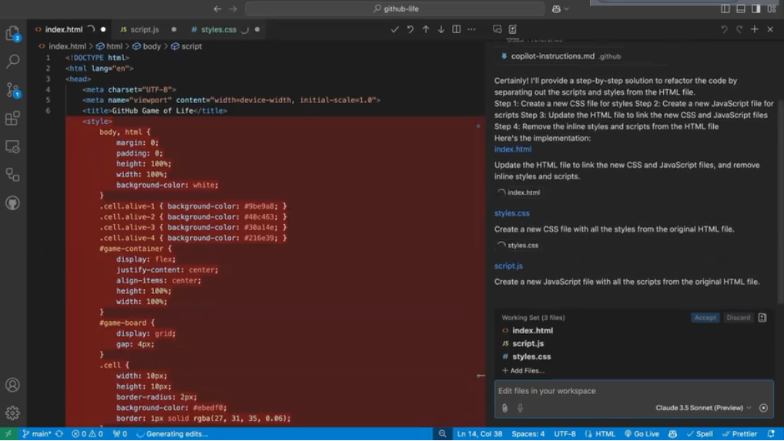Open the Source Control view
Viewport: 784px width, 441px height.
(x=12, y=90)
